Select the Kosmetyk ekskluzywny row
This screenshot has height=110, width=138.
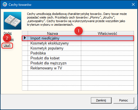click(x=78, y=43)
